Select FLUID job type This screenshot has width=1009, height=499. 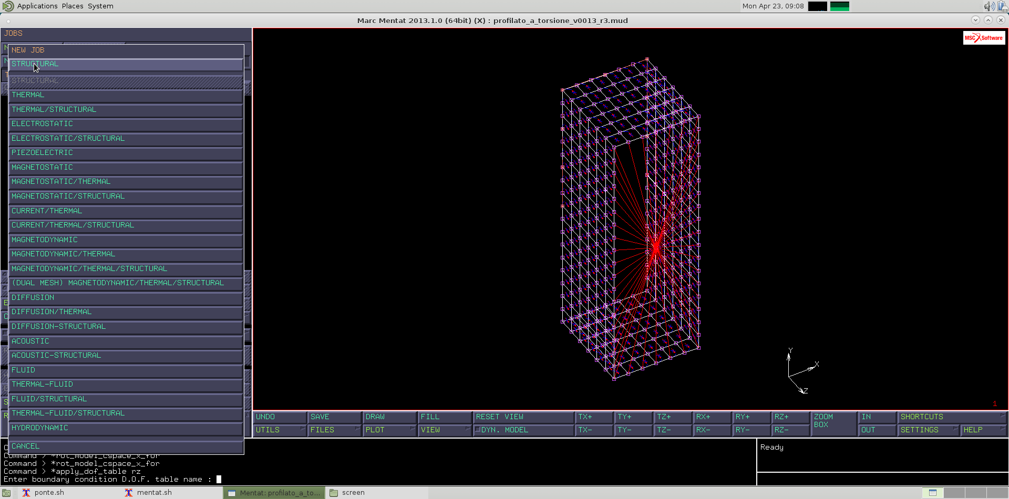pos(126,370)
